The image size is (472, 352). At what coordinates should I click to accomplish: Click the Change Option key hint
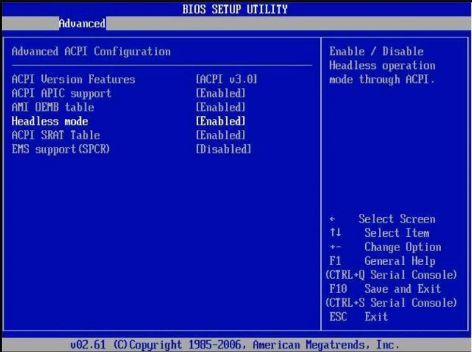(403, 247)
